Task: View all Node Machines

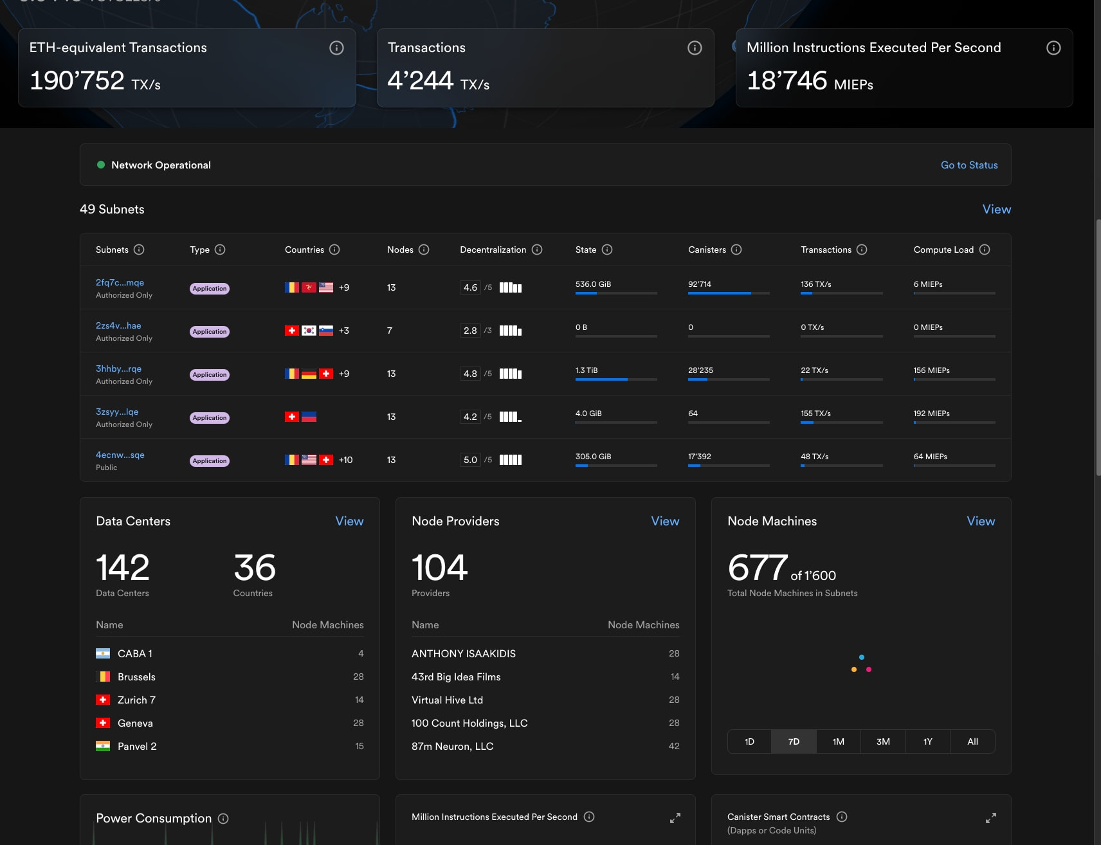Action: point(981,521)
